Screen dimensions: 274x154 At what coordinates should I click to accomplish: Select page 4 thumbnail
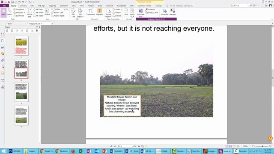[x=21, y=115]
